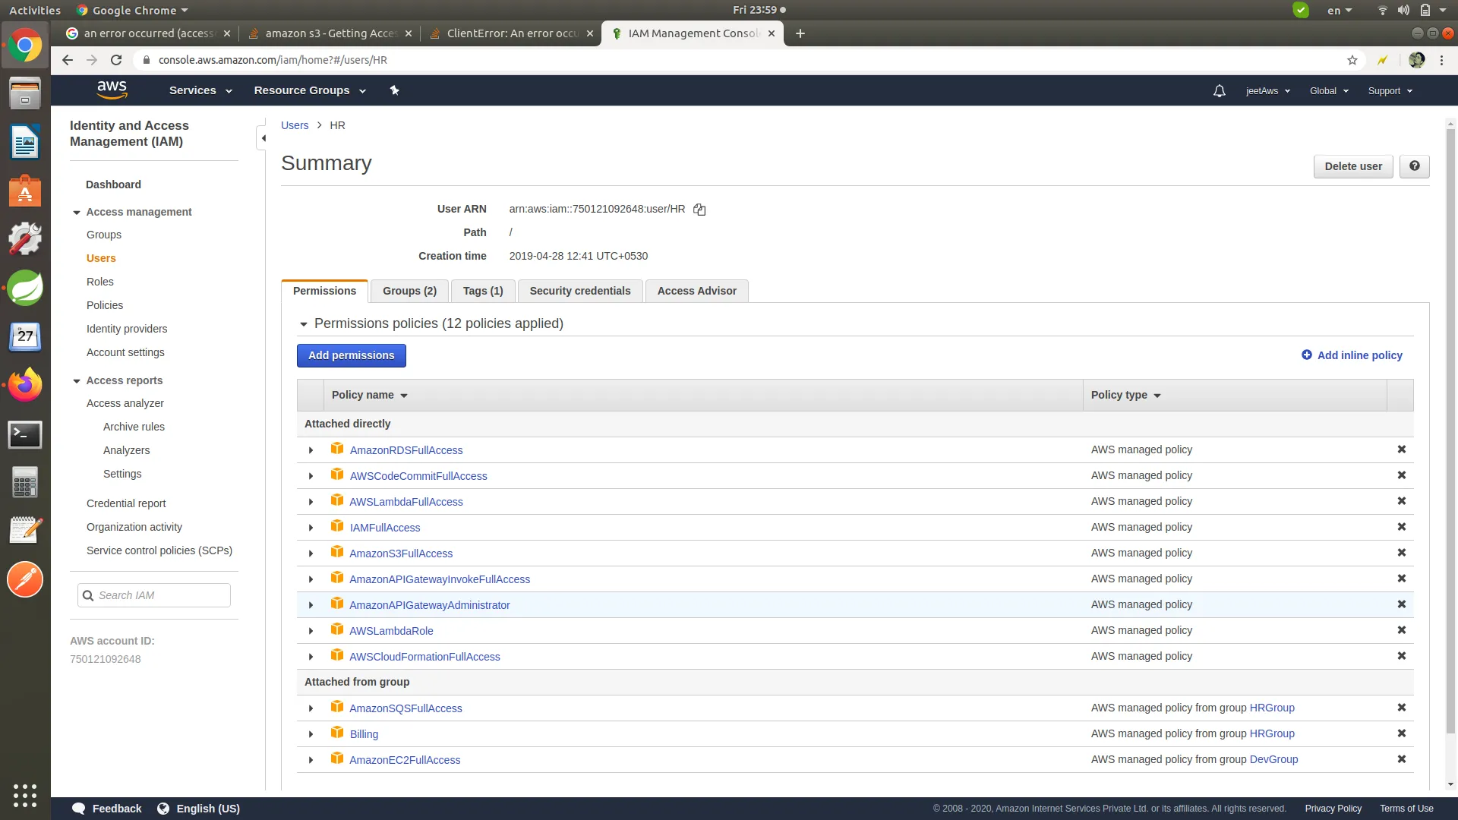Collapse the IAM side navigation panel
This screenshot has width=1458, height=820.
[x=263, y=138]
